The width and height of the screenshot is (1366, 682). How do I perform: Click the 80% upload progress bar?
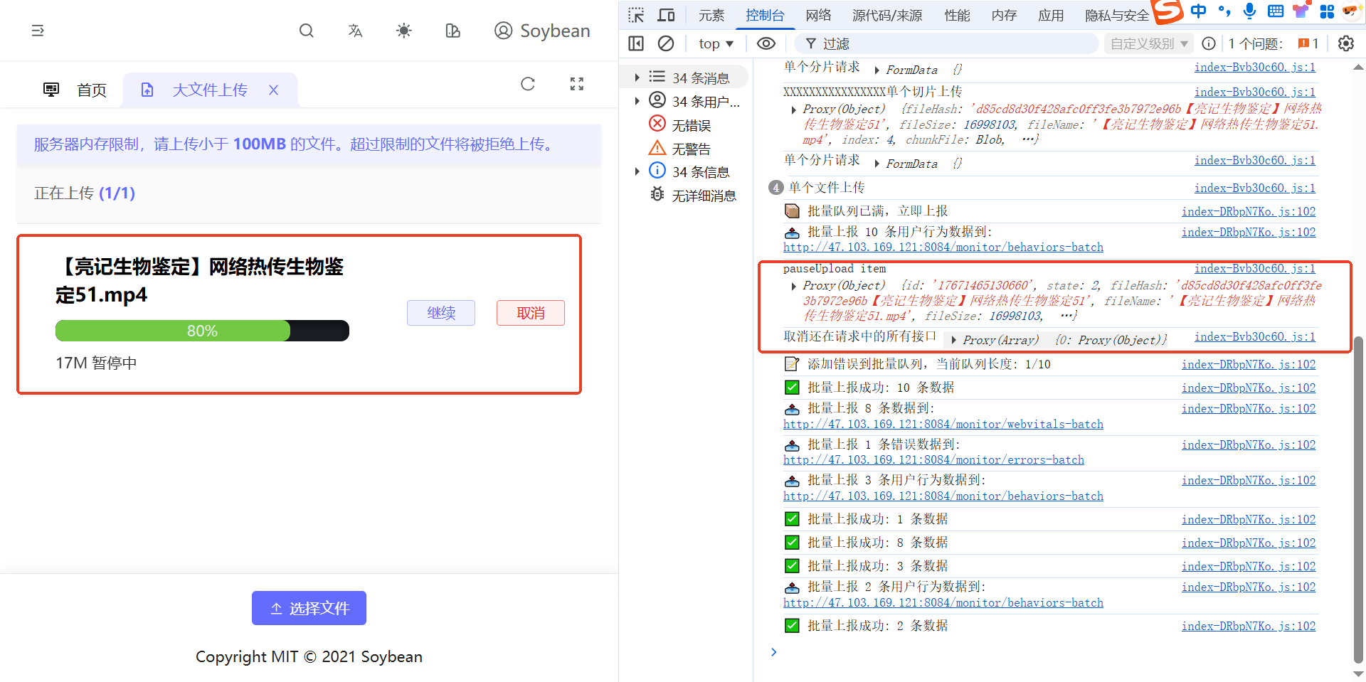[202, 330]
